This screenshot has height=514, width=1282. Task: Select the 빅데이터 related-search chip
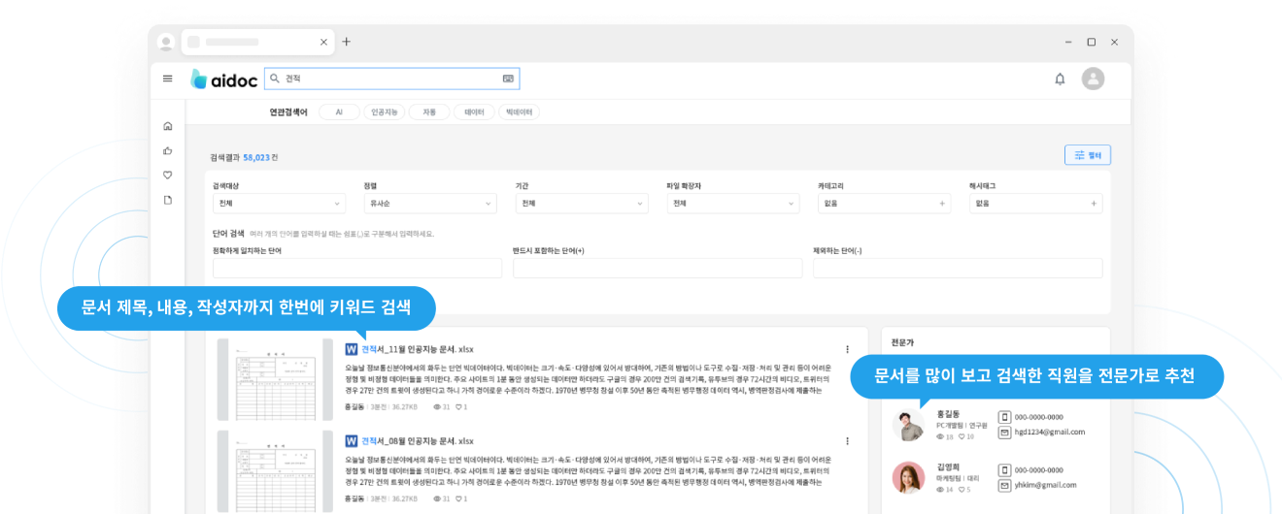520,112
